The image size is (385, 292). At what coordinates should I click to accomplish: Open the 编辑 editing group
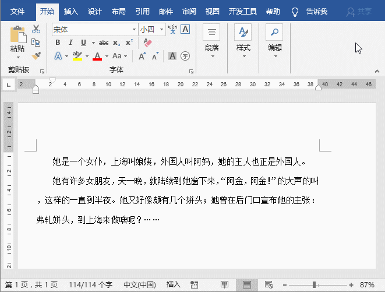click(274, 41)
